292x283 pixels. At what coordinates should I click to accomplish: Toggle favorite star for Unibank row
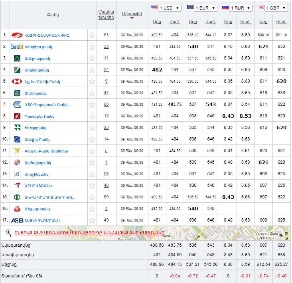(x=92, y=93)
